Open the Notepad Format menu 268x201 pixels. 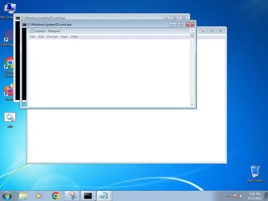[52, 37]
